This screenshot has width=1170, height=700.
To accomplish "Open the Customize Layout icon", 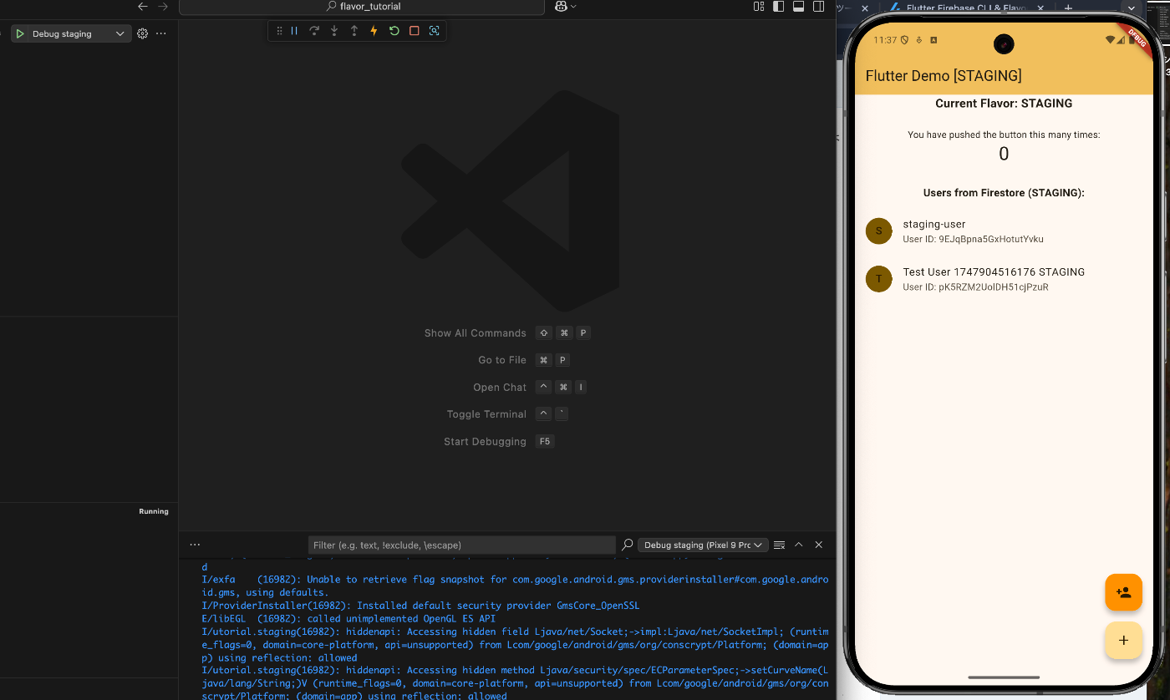I will coord(759,7).
